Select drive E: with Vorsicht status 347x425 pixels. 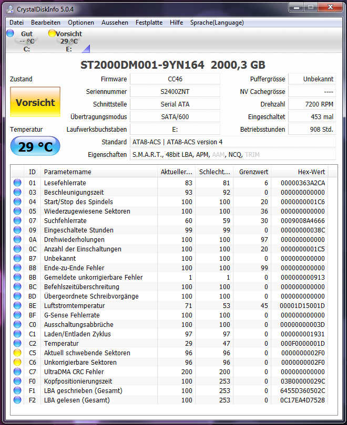tap(69, 41)
